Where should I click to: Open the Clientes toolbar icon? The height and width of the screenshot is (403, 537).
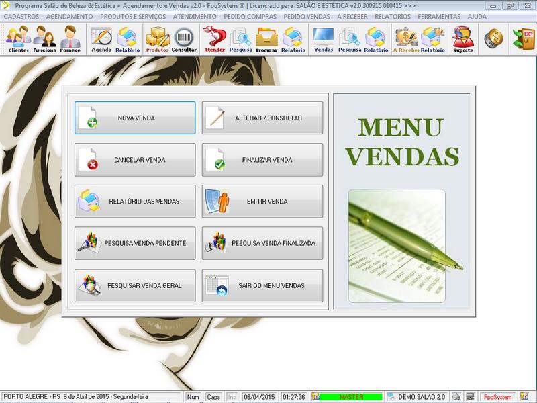tap(19, 39)
